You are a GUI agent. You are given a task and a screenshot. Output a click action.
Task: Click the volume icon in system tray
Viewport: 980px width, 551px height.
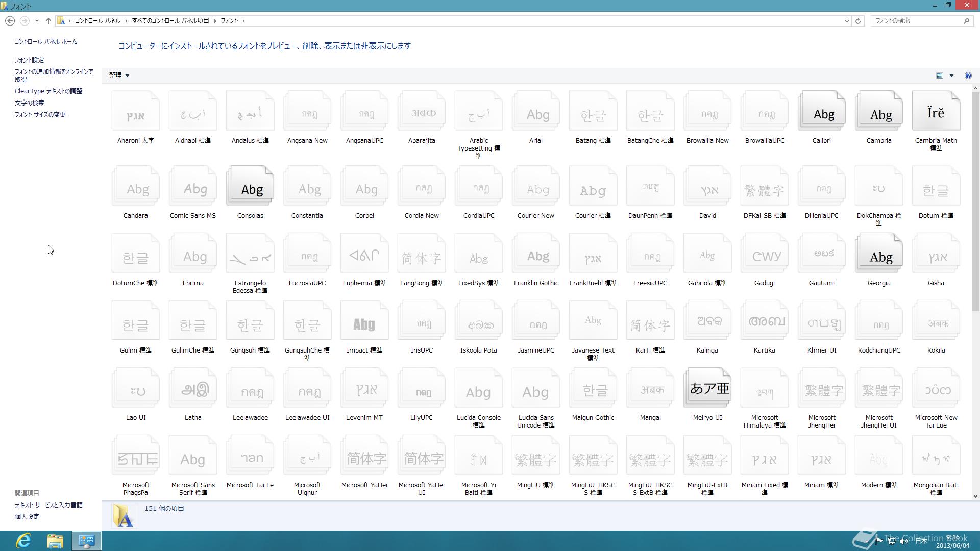[x=904, y=541]
